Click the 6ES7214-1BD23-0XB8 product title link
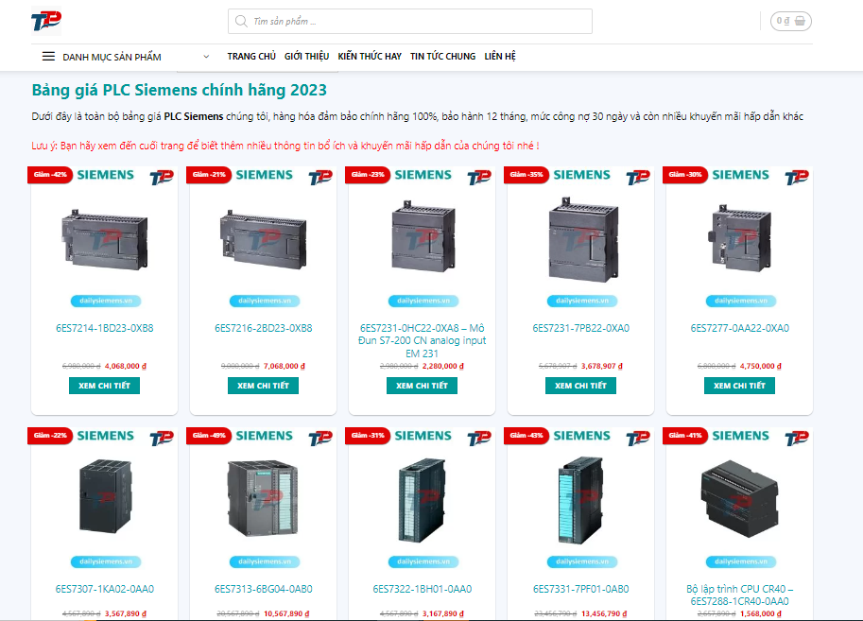 (105, 328)
